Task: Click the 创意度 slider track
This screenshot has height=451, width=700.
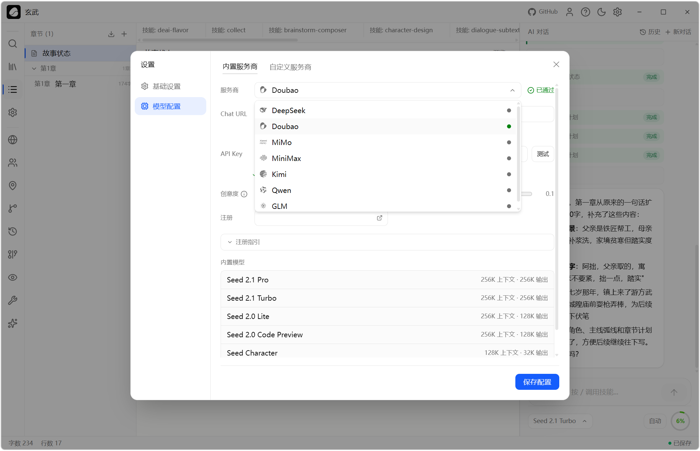Action: pyautogui.click(x=527, y=194)
